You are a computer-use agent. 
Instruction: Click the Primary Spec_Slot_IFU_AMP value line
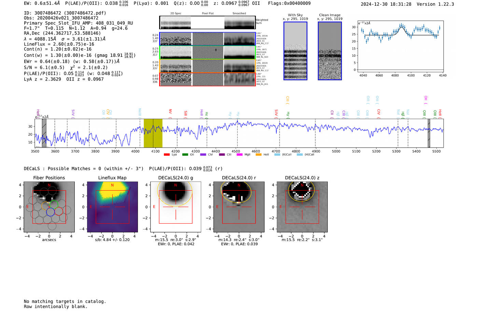coord(79,23)
